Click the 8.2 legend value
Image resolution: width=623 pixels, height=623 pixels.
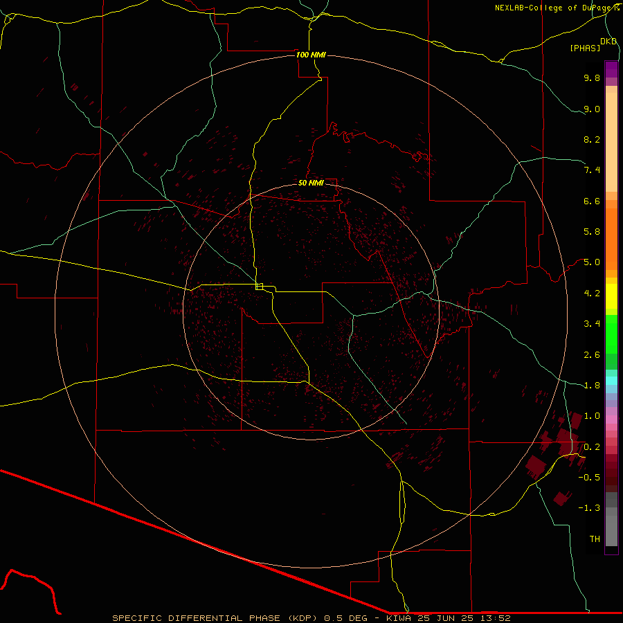592,139
